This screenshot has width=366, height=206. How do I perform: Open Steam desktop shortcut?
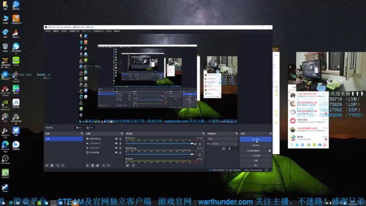coord(5,188)
